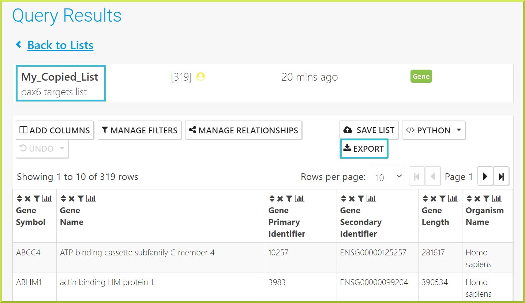The height and width of the screenshot is (303, 525).
Task: Show Gene Length column summary chart
Action: coord(453,199)
